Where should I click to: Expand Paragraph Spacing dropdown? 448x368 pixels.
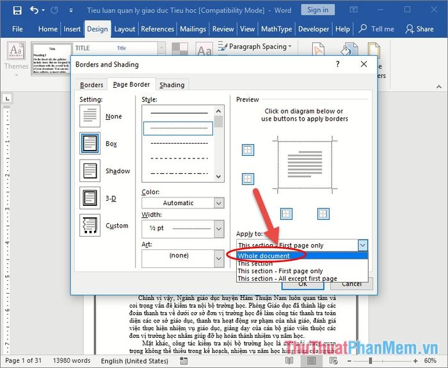[x=255, y=46]
